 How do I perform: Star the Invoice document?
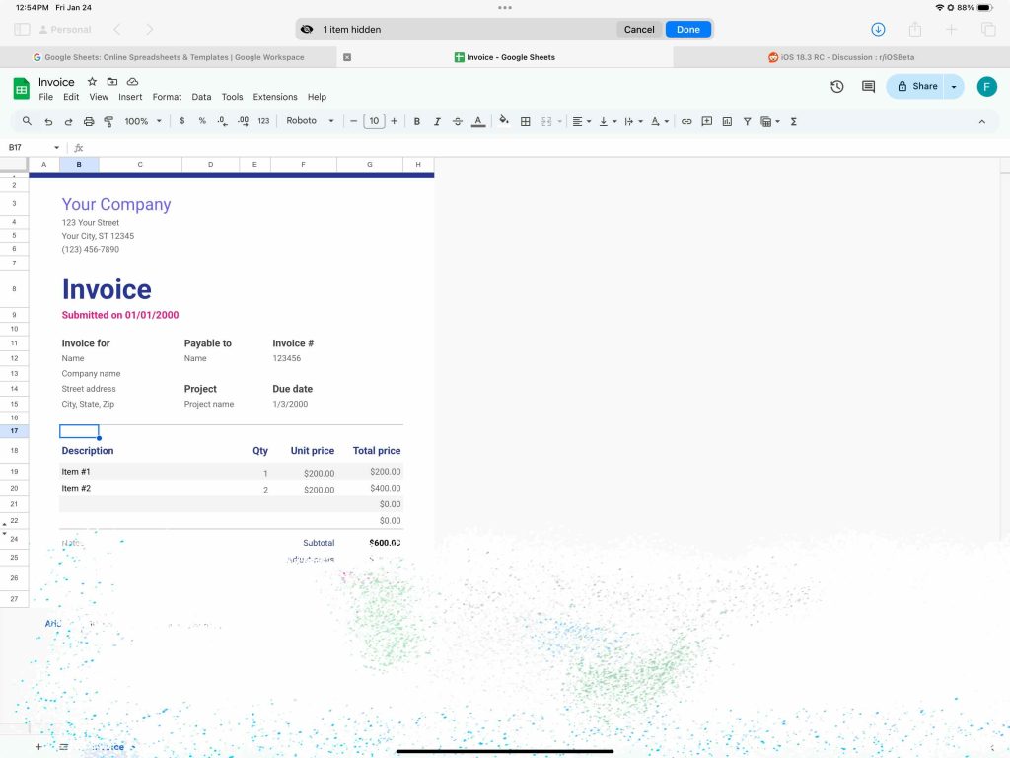(92, 82)
